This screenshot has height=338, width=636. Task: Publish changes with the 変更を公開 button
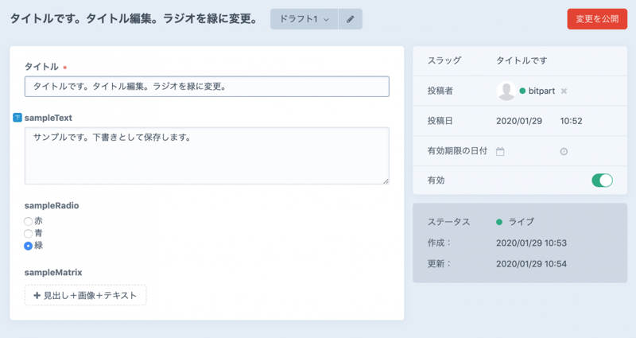(596, 19)
